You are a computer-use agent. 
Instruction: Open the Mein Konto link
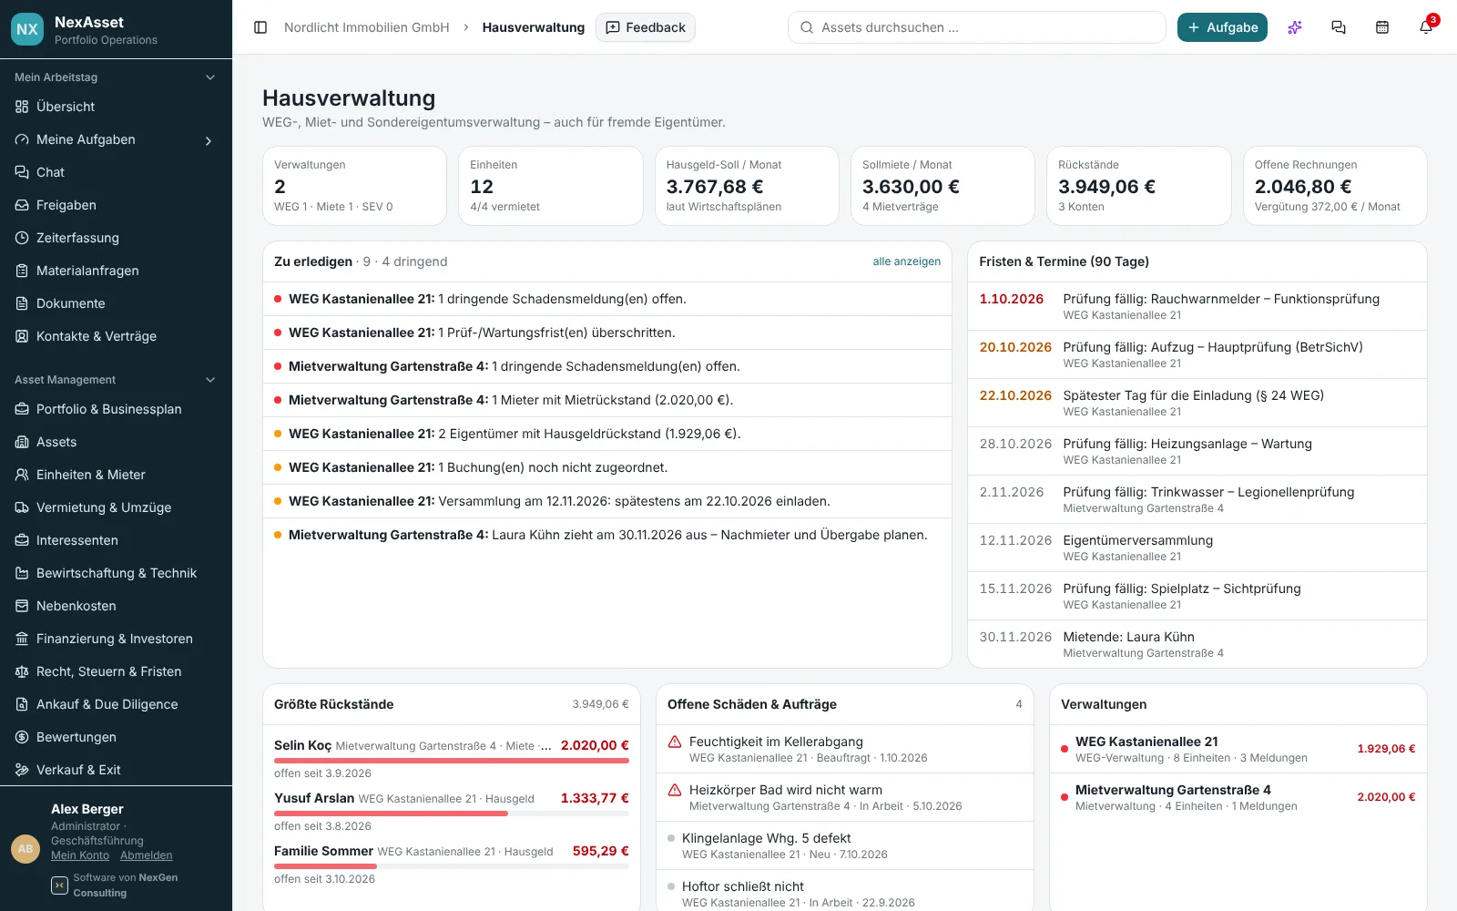(x=80, y=855)
